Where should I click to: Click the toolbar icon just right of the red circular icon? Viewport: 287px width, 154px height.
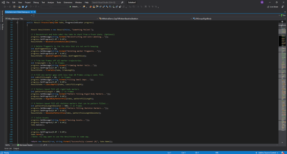pyautogui.click(x=94, y=7)
